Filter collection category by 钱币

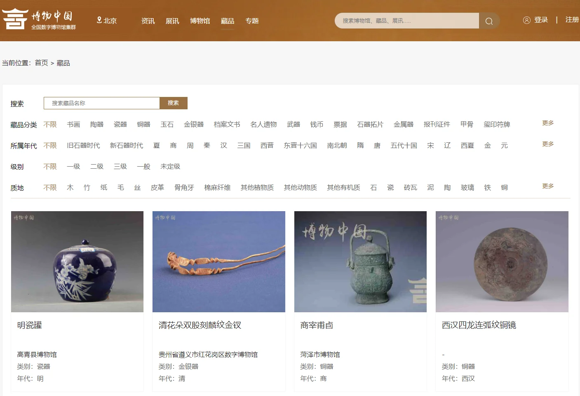[317, 124]
